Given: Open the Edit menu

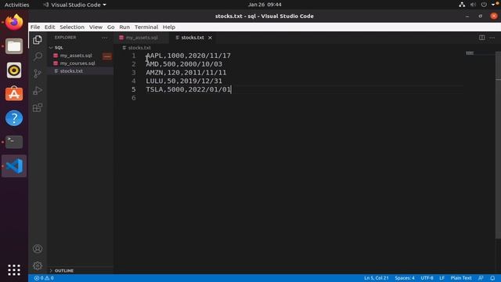Looking at the screenshot, I should pos(49,27).
